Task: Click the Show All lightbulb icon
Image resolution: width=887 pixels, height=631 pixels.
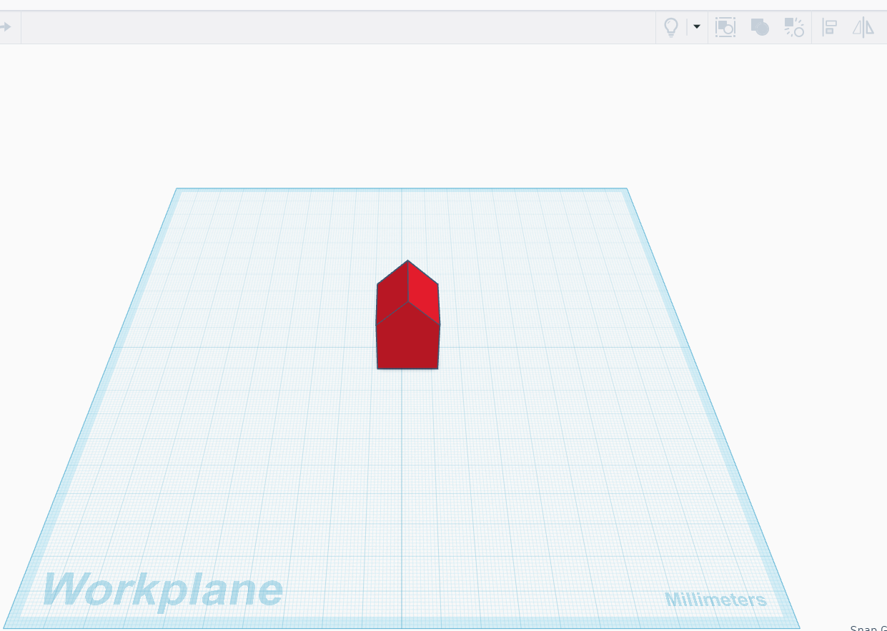Action: (x=671, y=27)
